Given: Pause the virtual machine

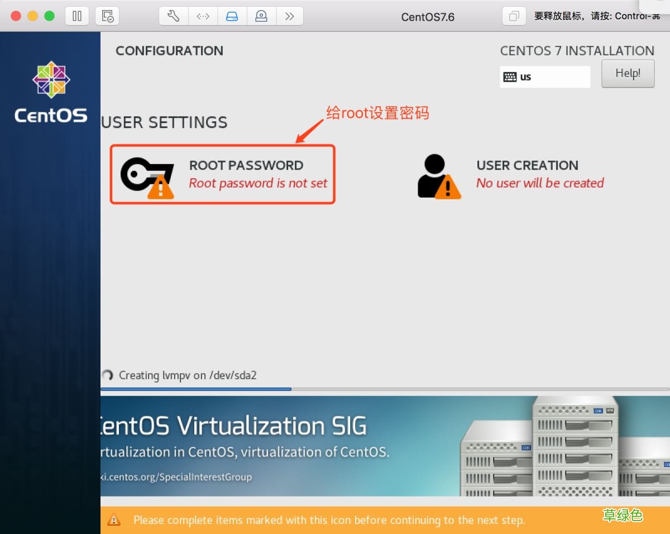Looking at the screenshot, I should pyautogui.click(x=76, y=16).
